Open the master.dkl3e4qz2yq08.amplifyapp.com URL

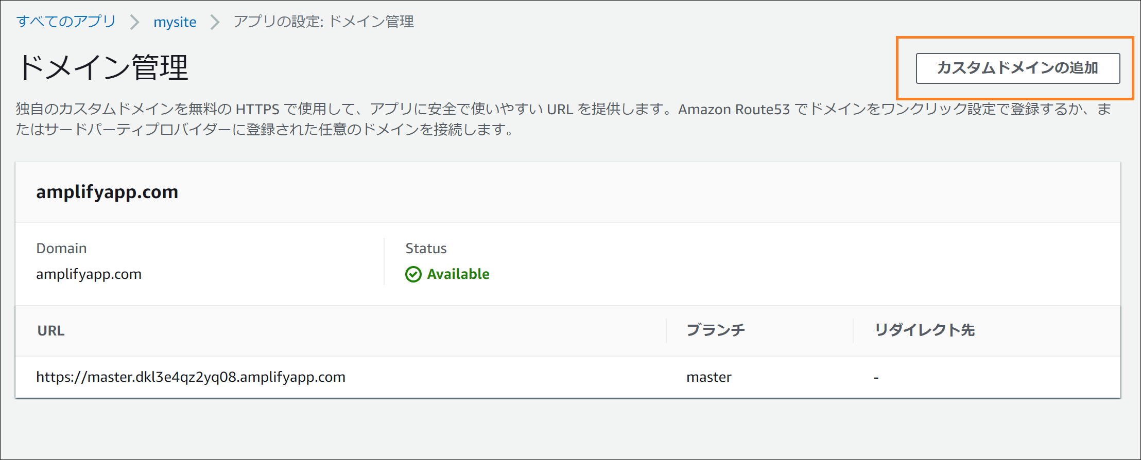click(191, 377)
